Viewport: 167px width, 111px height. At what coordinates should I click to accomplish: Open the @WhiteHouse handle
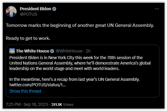tap(69, 51)
